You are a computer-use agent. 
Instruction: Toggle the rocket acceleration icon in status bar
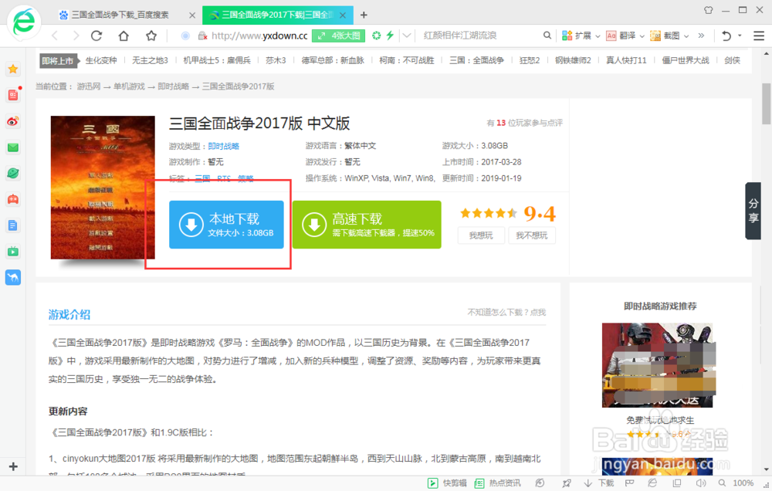click(x=567, y=483)
